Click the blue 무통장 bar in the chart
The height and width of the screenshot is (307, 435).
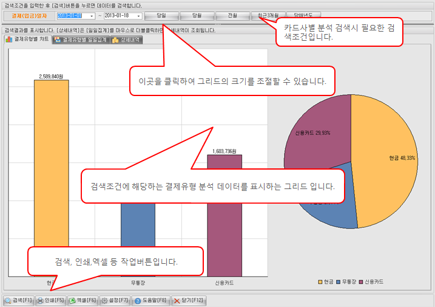point(138,225)
